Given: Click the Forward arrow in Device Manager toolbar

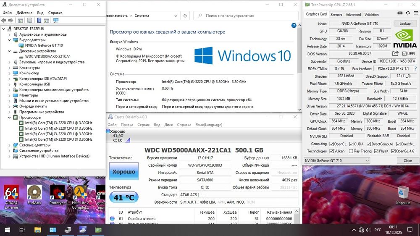Looking at the screenshot, I should click(11, 20).
